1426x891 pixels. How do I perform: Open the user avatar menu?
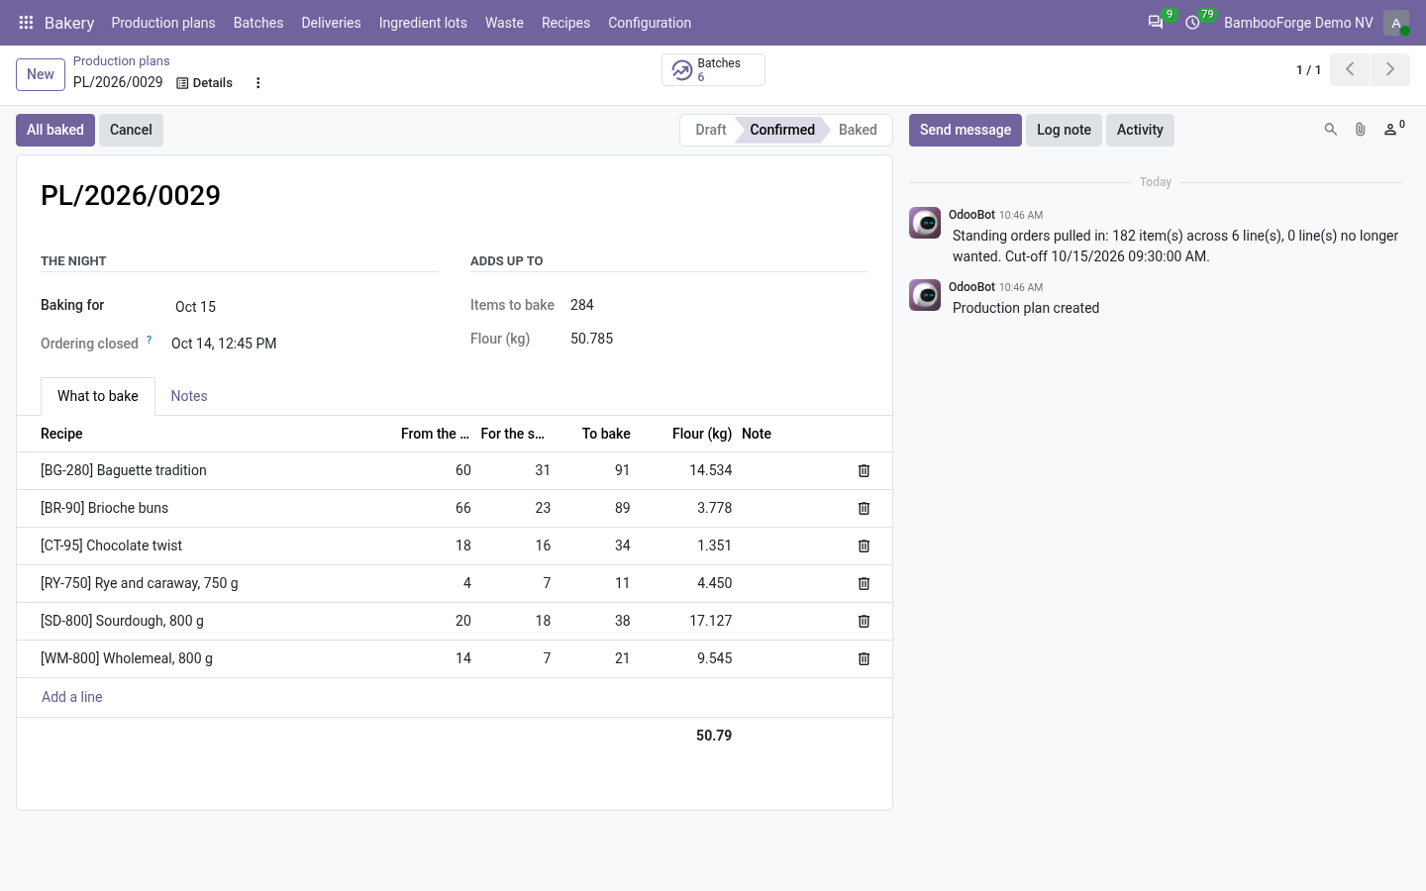coord(1396,23)
